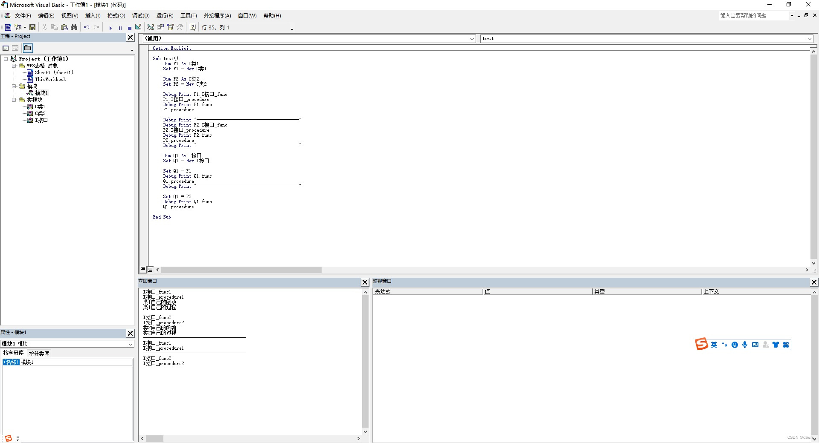Viewport: 819px width, 443px height.
Task: Toggle Design Mode icon
Action: pos(138,27)
